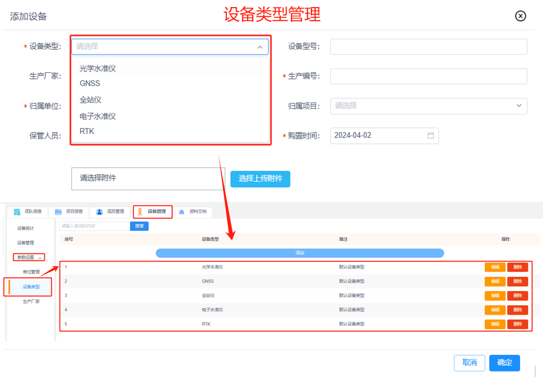Click the 团队信息 tab icon
The height and width of the screenshot is (377, 543).
[17, 212]
